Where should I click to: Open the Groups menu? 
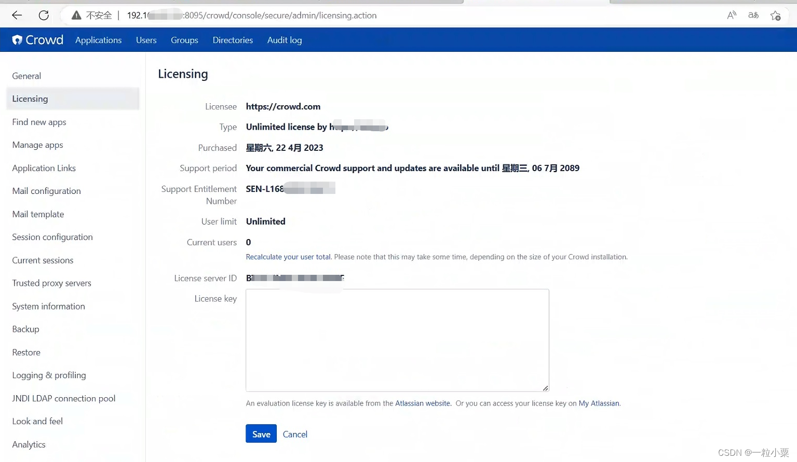[184, 40]
